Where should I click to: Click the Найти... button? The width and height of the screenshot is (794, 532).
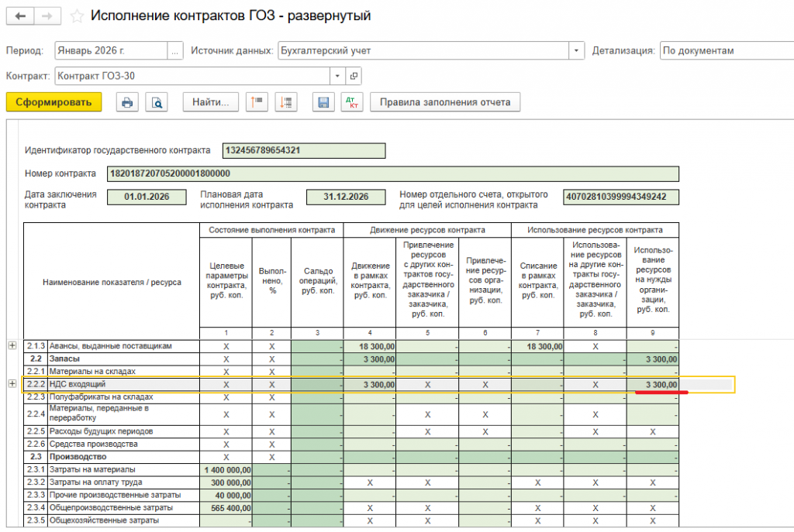pyautogui.click(x=211, y=102)
